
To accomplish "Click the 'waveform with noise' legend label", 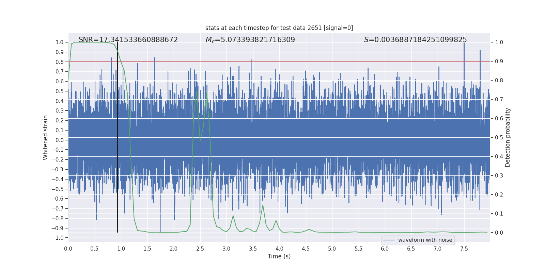I will (425, 240).
